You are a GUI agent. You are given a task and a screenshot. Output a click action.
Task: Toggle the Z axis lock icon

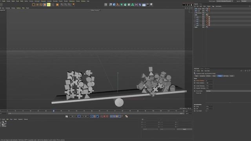pyautogui.click(x=69, y=5)
